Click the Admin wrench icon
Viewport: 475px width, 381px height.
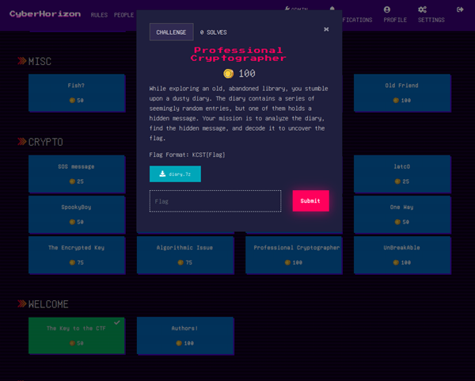tap(287, 9)
